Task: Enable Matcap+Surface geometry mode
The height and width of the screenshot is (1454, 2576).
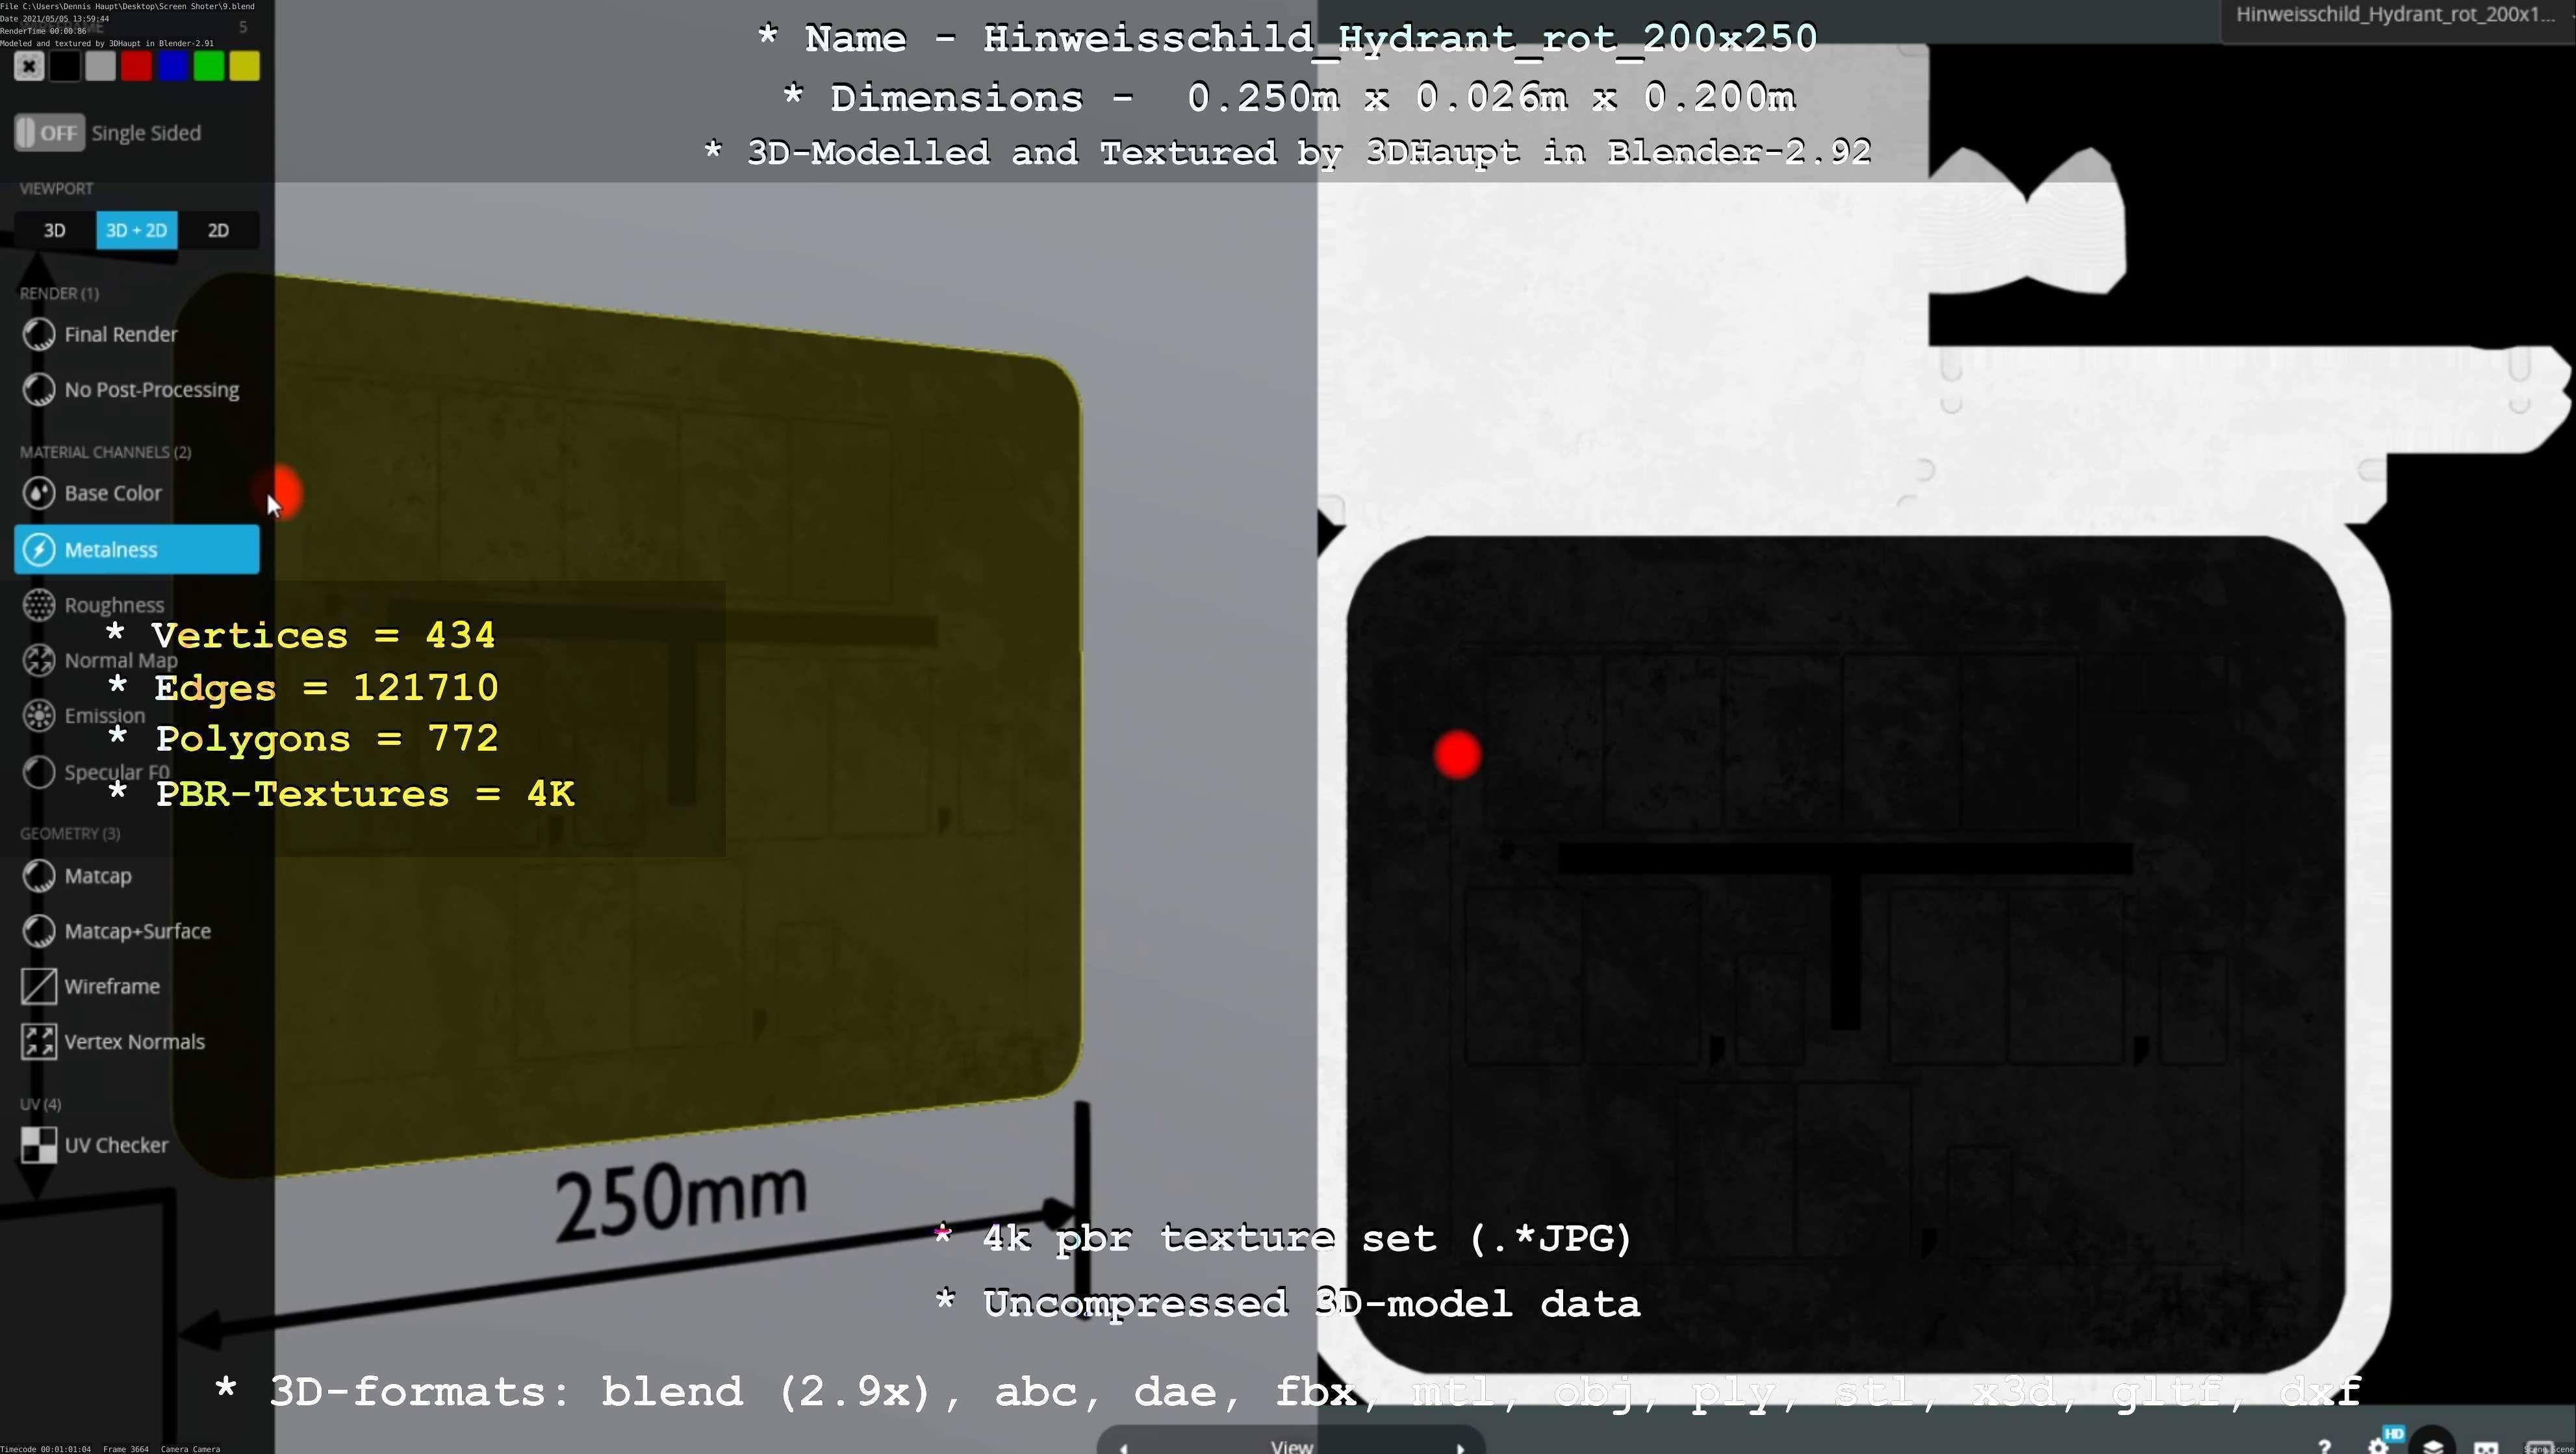Action: tap(137, 931)
